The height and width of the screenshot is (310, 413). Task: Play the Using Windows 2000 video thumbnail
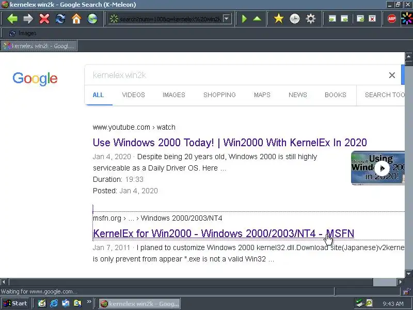[x=378, y=168]
